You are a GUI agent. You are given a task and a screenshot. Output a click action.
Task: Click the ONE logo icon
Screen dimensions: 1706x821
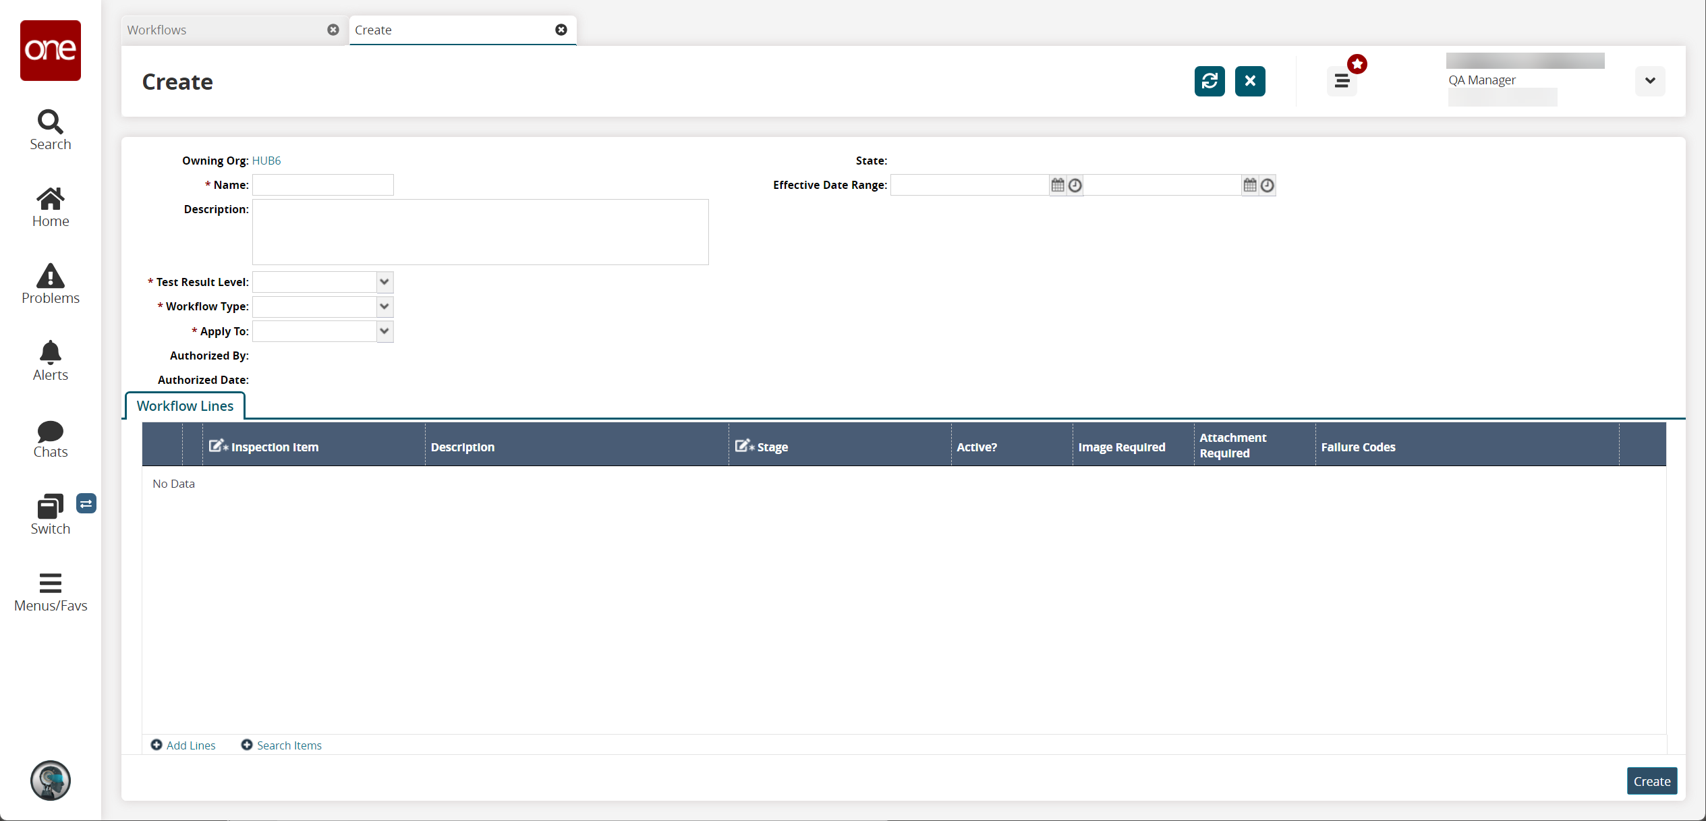[x=51, y=51]
